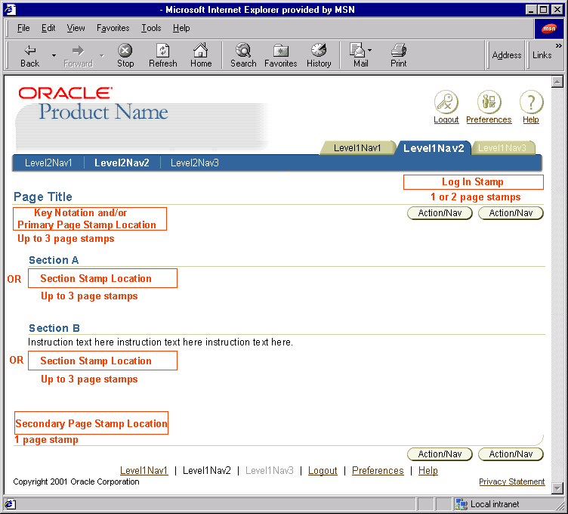
Task: Go to Home using the toolbar icon
Action: [201, 55]
